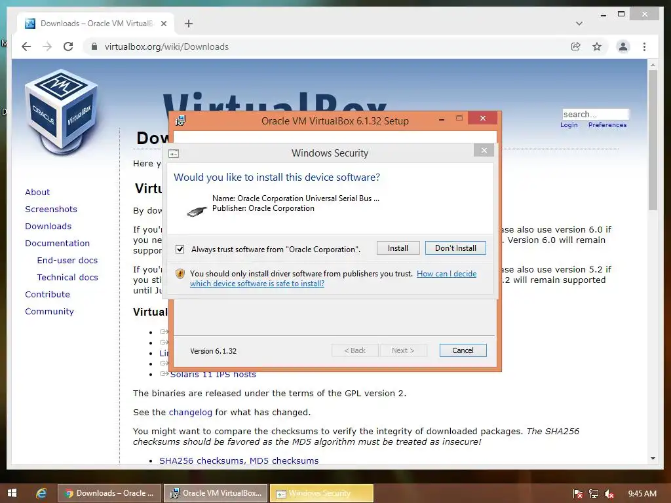Screen dimensions: 671x503
Task: Open a new browser tab with the plus
Action: pyautogui.click(x=189, y=24)
